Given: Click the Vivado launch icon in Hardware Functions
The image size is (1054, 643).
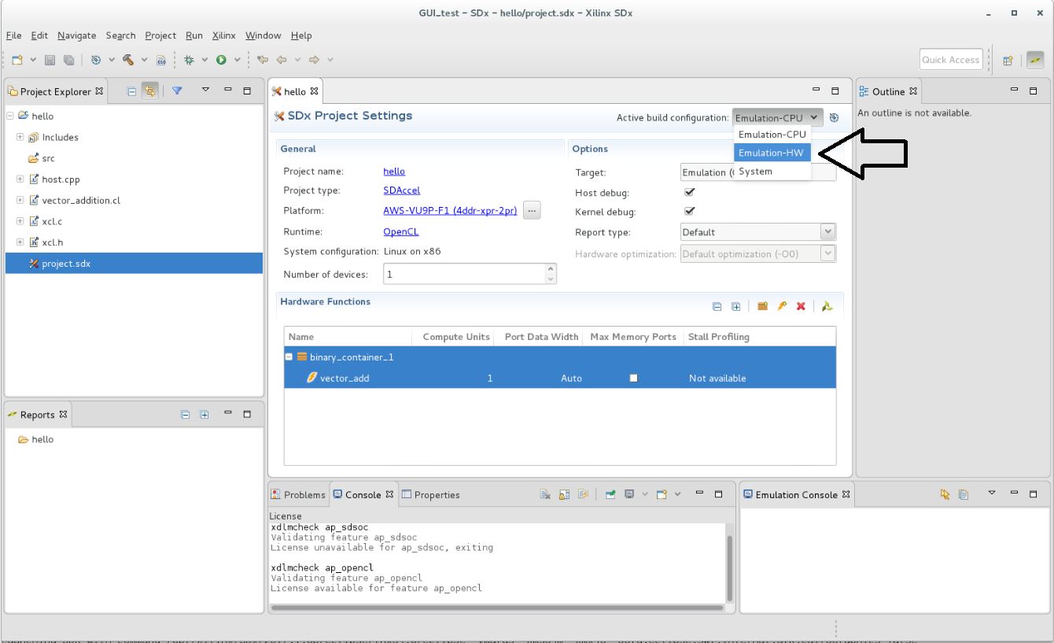Looking at the screenshot, I should (x=827, y=306).
